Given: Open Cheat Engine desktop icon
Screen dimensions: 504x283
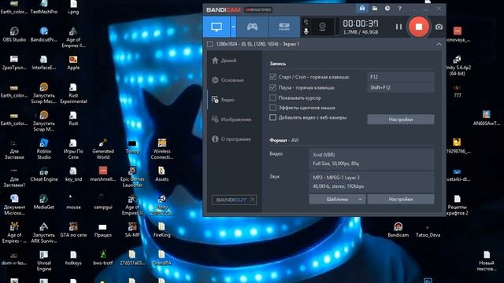Looking at the screenshot, I should point(44,175).
